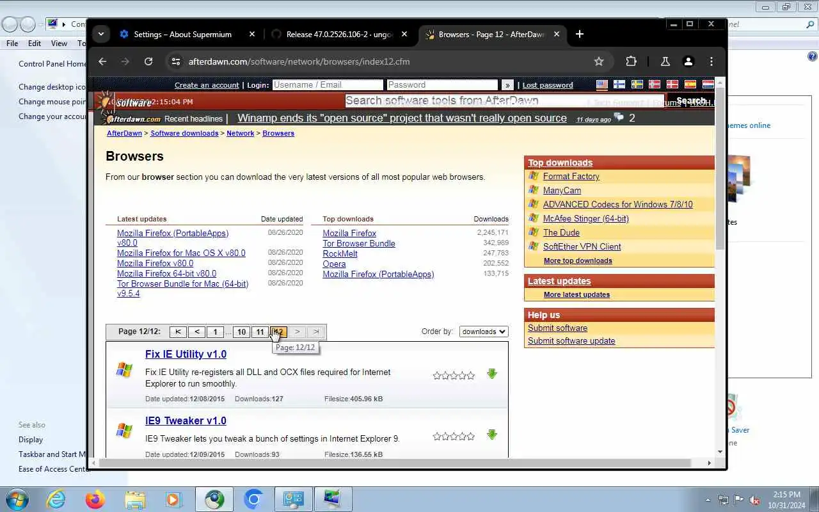819x512 pixels.
Task: Rate IE9 Tweaker using star rating
Action: tap(454, 436)
